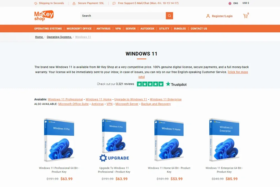The height and width of the screenshot is (187, 280).
Task: Follow the Windows 11 Enterprise link
Action: pos(166,99)
